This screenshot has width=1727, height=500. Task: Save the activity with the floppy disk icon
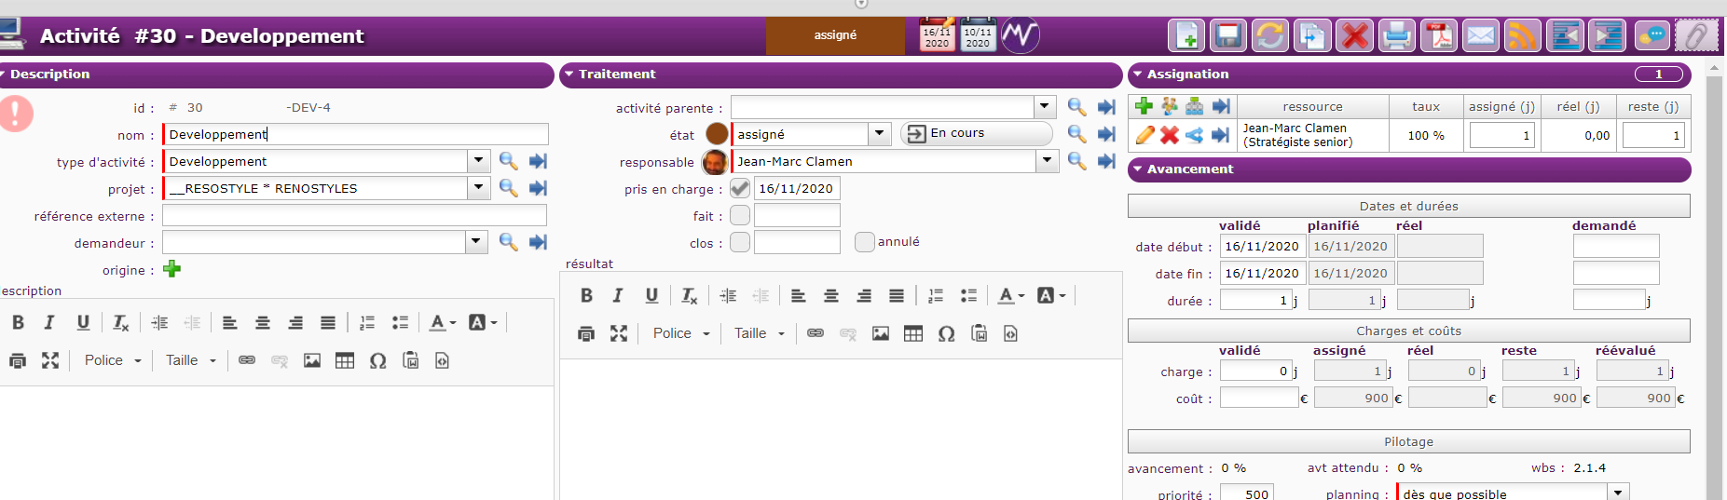click(x=1227, y=36)
